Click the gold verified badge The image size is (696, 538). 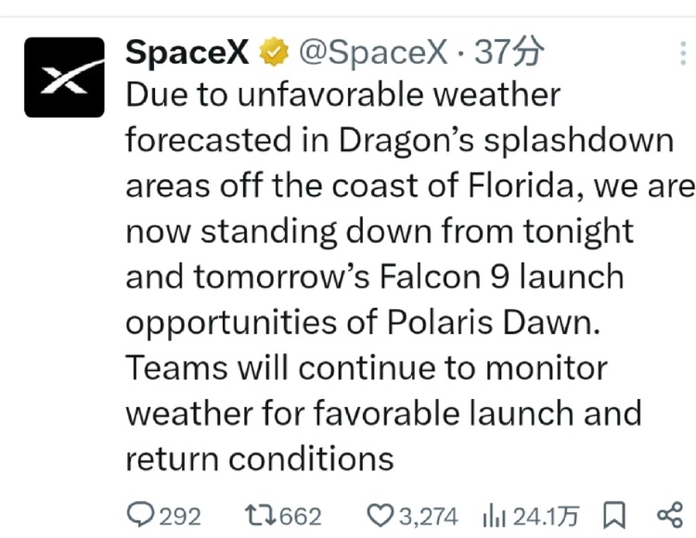pos(274,52)
